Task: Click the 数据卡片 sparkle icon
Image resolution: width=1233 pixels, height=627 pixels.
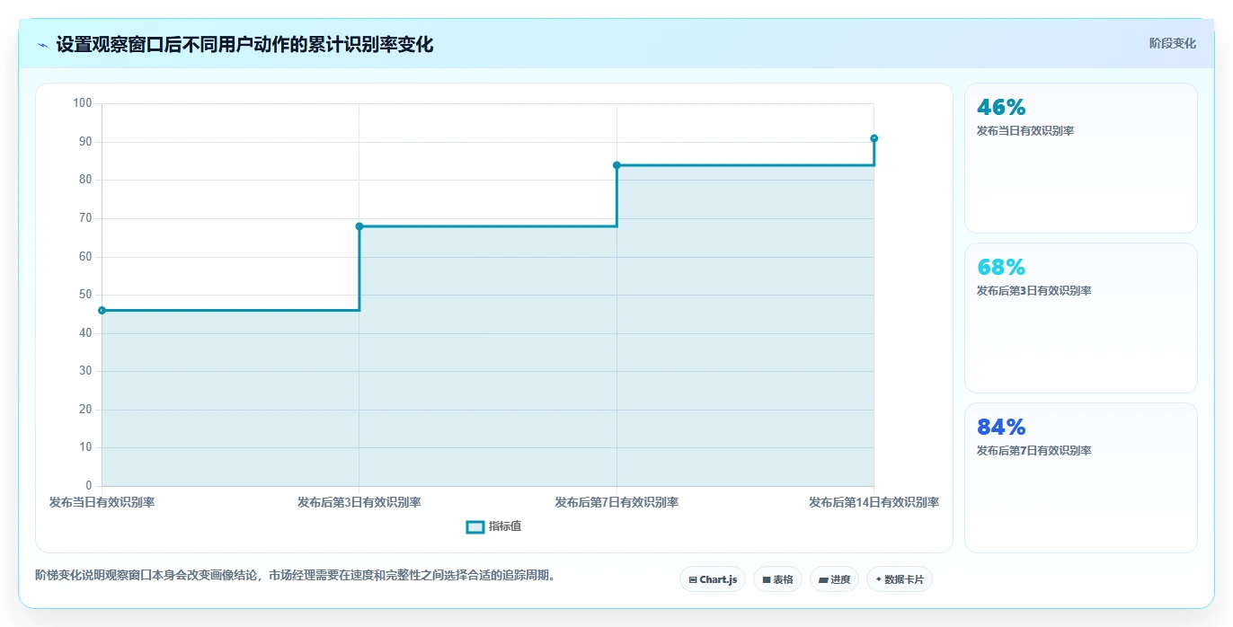Action: coord(878,579)
